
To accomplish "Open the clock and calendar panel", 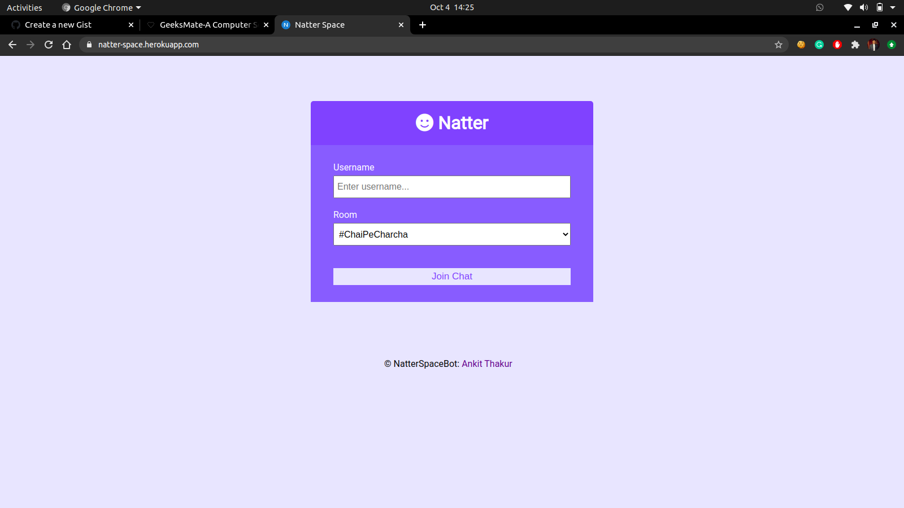I will coord(452,7).
